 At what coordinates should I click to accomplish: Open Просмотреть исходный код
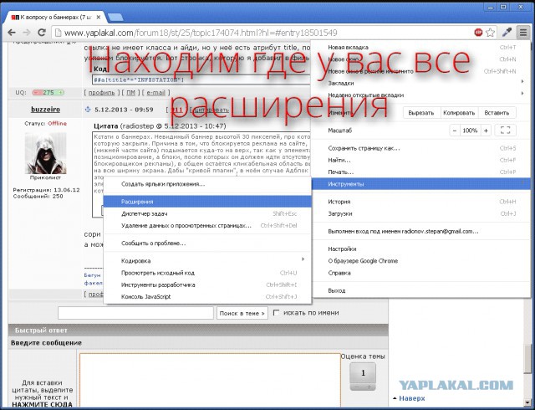click(207, 273)
